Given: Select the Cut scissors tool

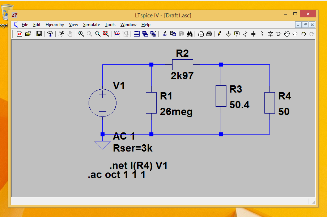Looking at the screenshot, I should click(165, 34).
